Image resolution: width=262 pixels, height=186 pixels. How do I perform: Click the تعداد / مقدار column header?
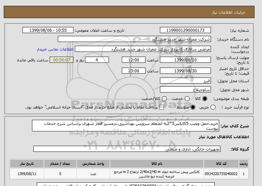pyautogui.click(x=60, y=164)
